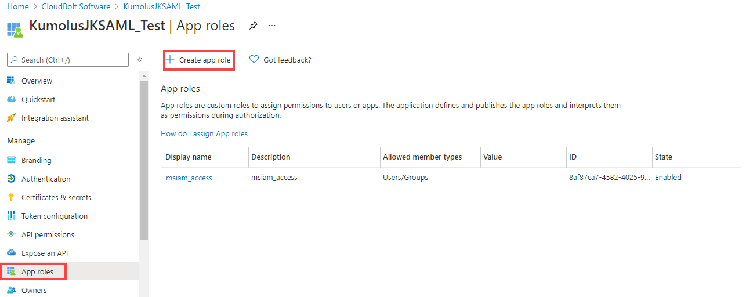The height and width of the screenshot is (297, 746).
Task: Click the role ID 8af87ca7 cell
Action: click(609, 177)
